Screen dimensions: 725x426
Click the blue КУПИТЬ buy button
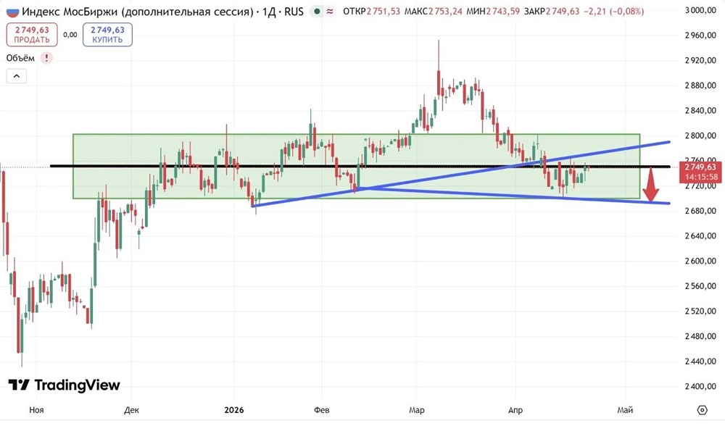[x=107, y=35]
